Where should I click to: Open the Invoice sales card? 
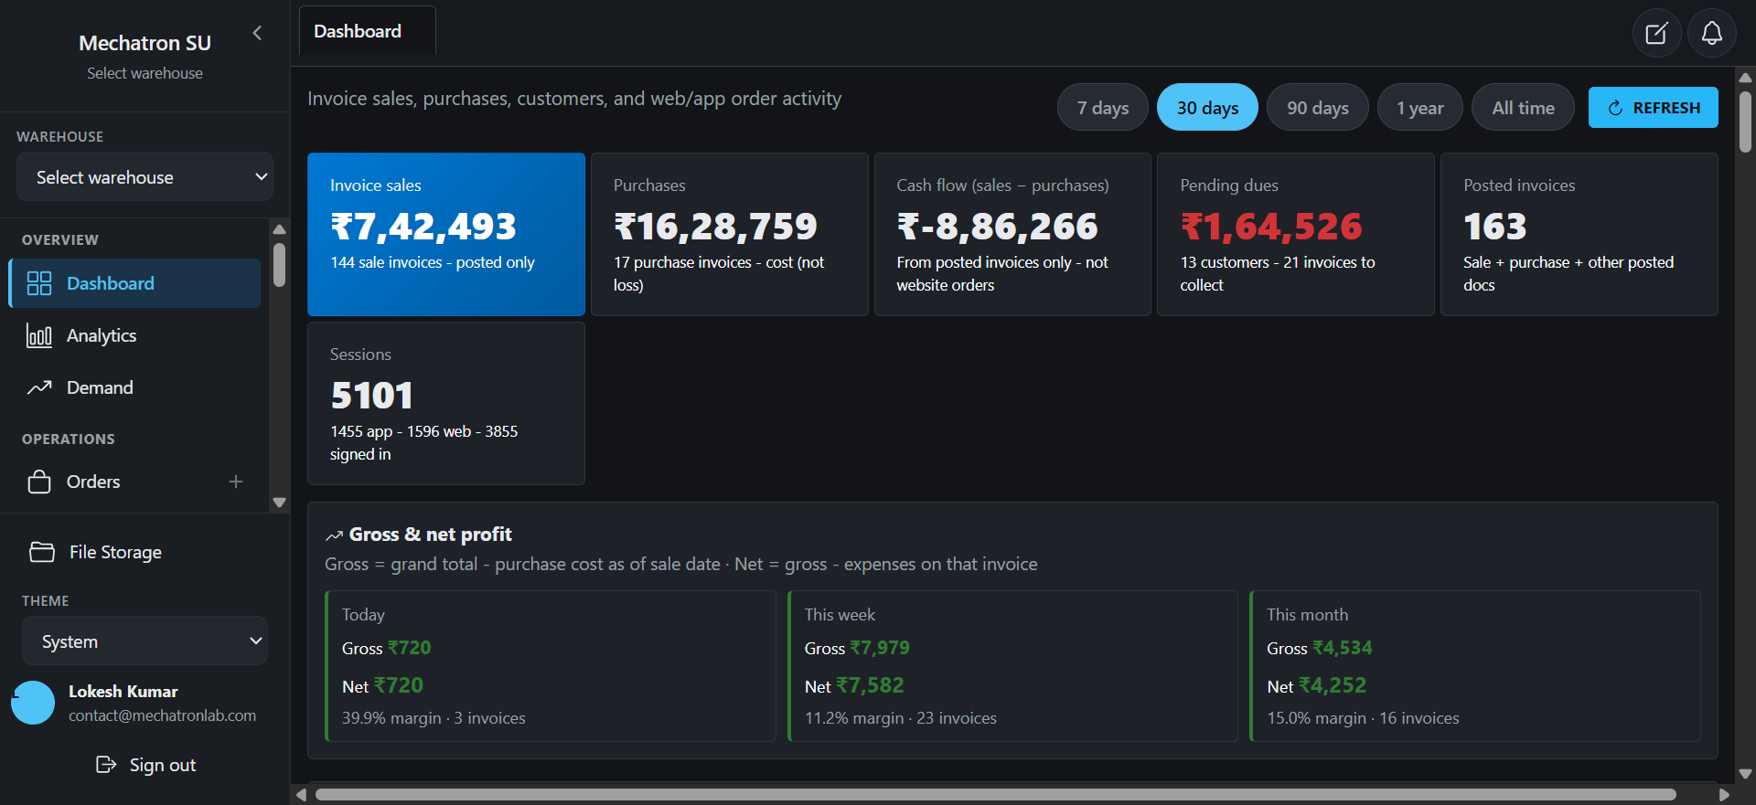point(446,234)
